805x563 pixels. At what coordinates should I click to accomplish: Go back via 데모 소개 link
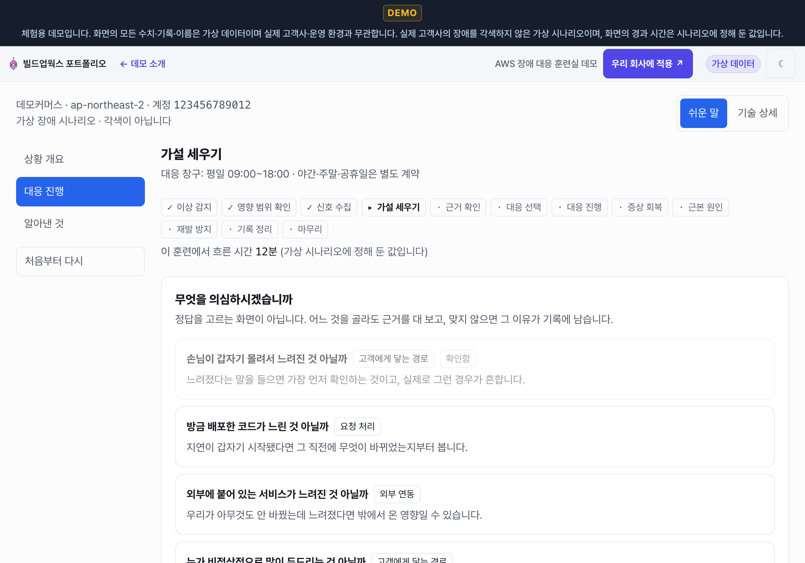(143, 64)
